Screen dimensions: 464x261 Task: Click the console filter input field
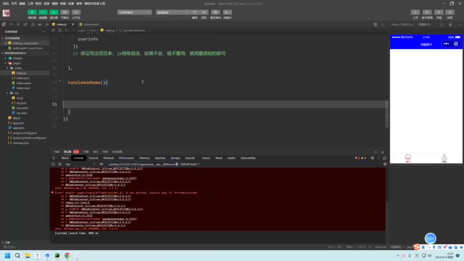click(142, 164)
